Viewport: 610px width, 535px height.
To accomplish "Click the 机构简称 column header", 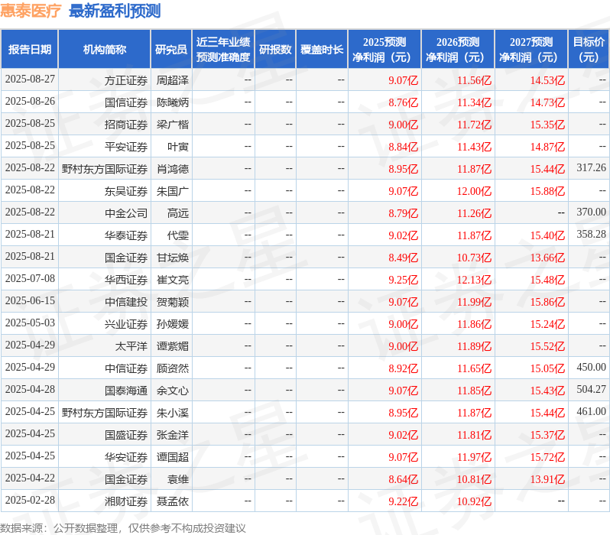I will pos(104,50).
